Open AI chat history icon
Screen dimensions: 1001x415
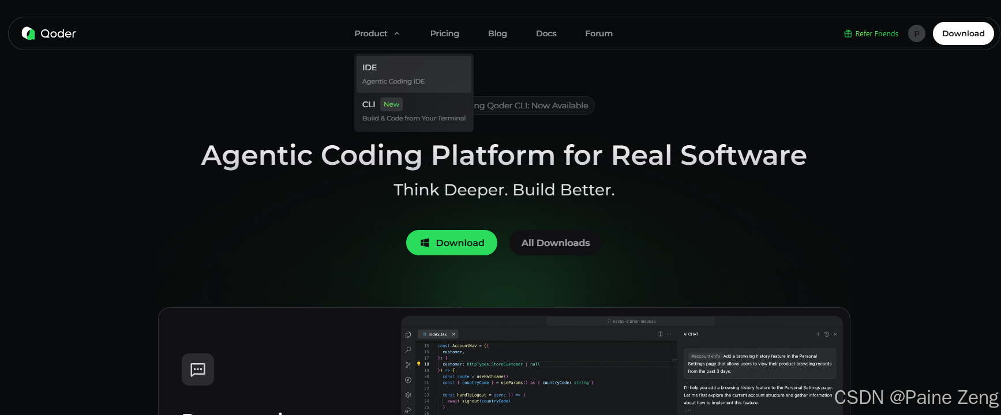pos(827,334)
